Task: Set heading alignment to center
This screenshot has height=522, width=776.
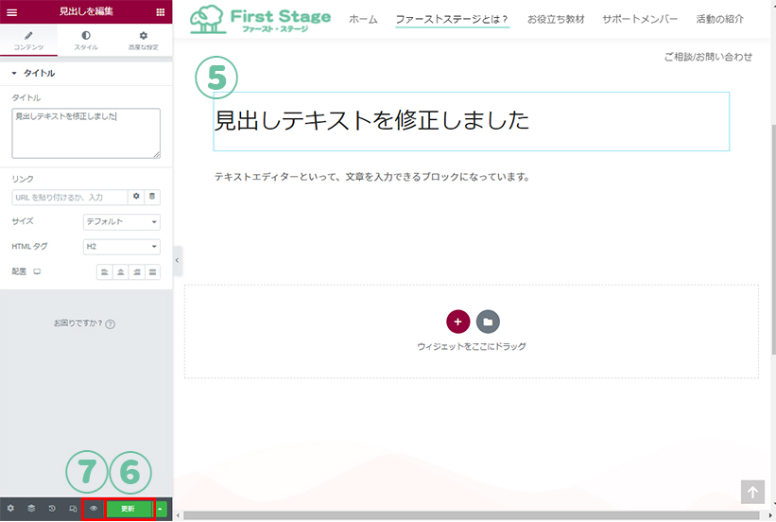Action: pyautogui.click(x=120, y=271)
